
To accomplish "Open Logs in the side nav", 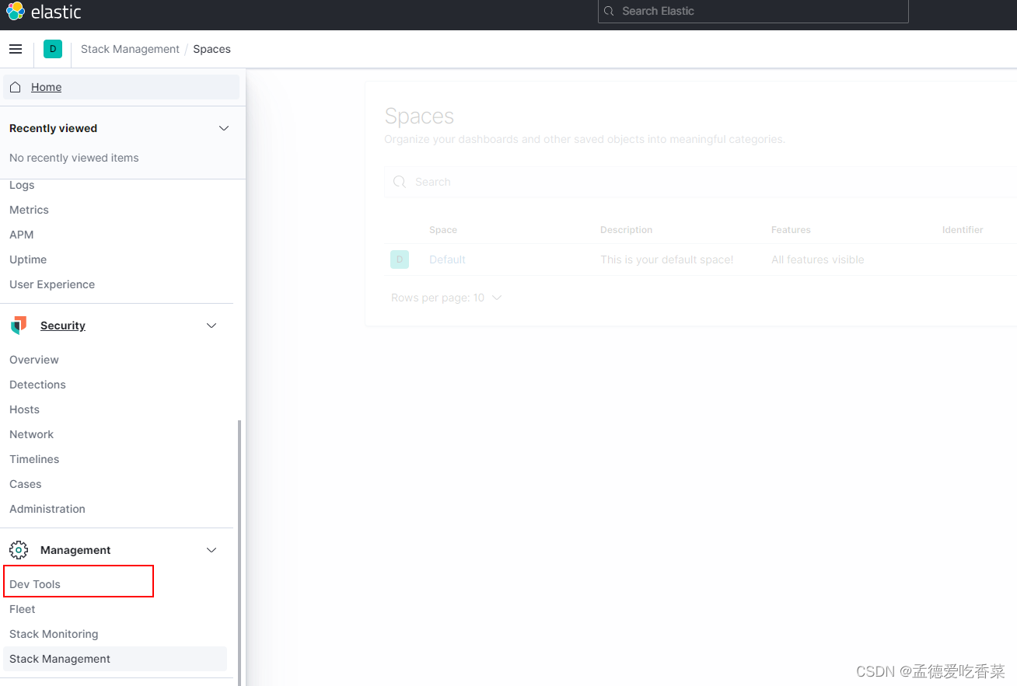I will (x=22, y=185).
